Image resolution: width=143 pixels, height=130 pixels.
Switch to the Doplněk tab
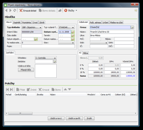click(x=17, y=23)
